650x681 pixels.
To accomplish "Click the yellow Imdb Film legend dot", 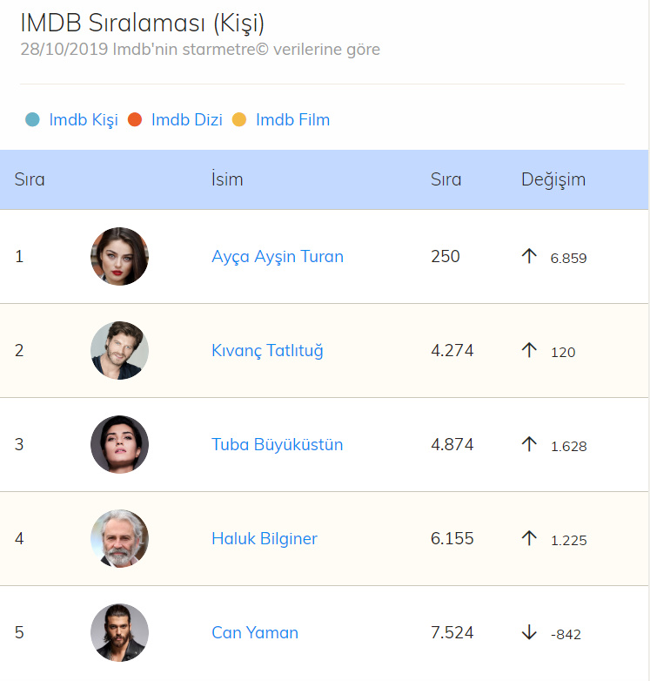I will [x=239, y=120].
